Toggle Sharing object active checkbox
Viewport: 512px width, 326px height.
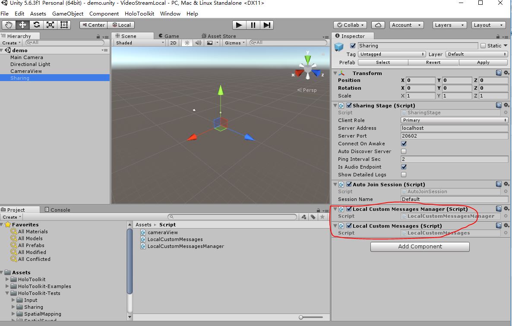coord(353,46)
